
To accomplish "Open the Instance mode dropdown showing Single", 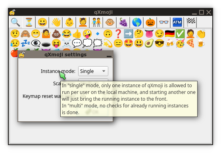I will pos(93,71).
